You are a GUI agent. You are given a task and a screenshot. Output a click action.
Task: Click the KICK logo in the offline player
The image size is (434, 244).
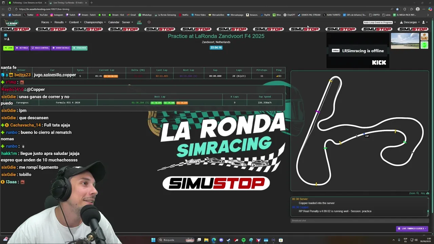(379, 63)
